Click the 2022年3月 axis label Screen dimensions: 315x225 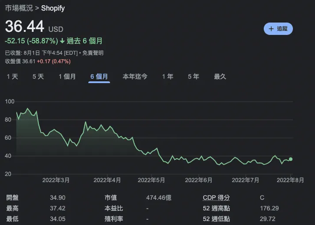(56, 180)
